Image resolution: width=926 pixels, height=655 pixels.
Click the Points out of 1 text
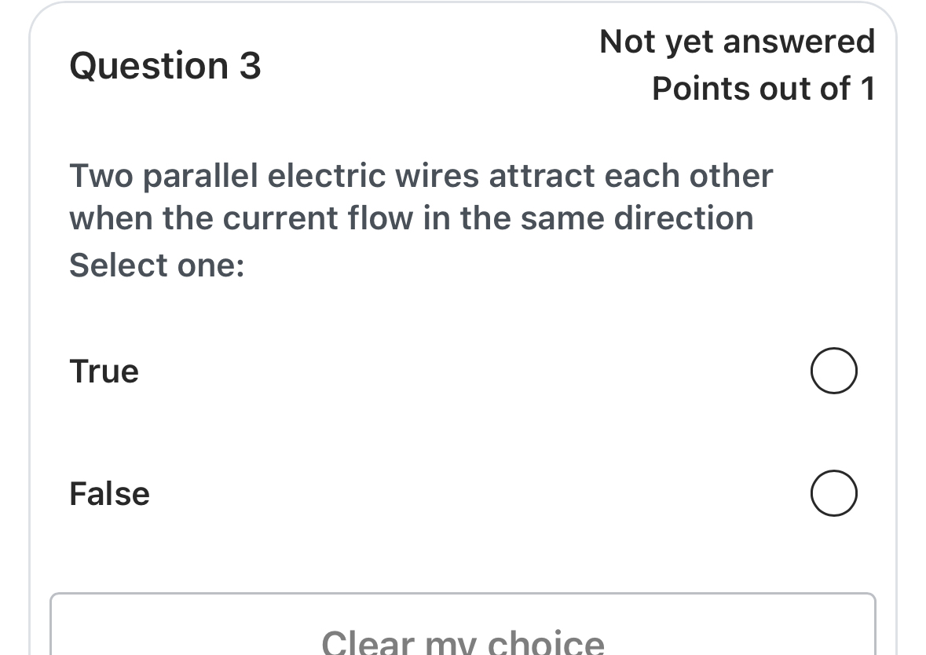pos(763,88)
